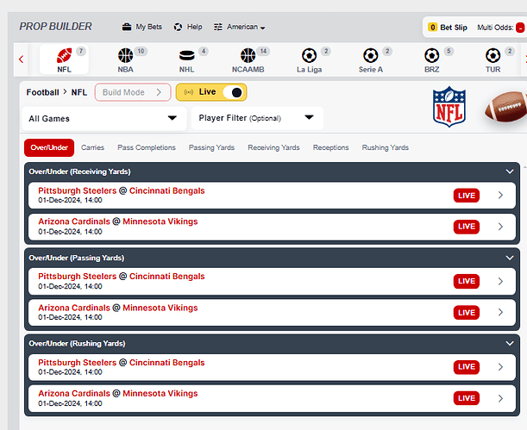Open the NCAAMB basketball category
Screen dimensions: 527x430
[248, 56]
